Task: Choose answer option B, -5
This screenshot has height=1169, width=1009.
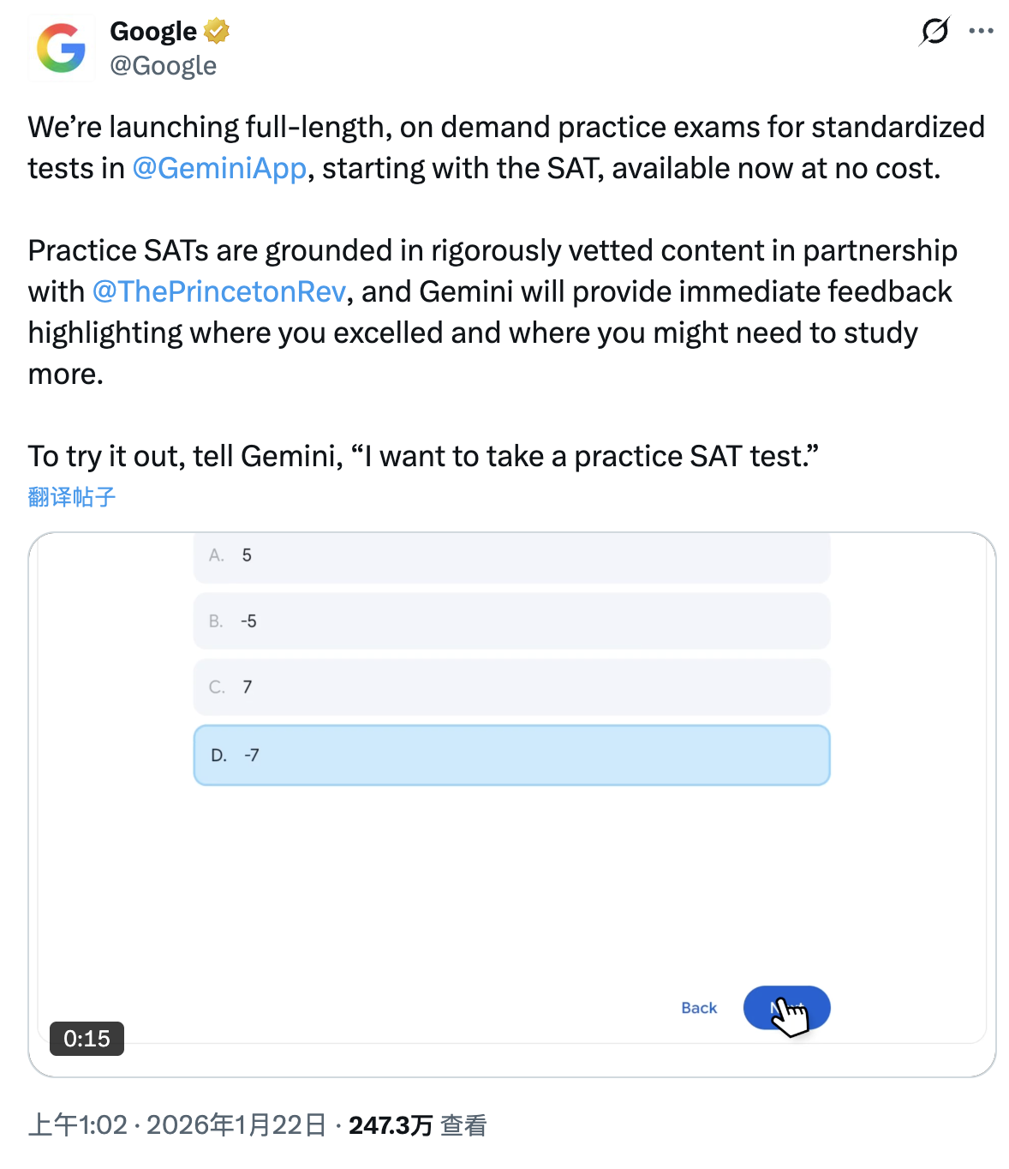Action: click(511, 621)
